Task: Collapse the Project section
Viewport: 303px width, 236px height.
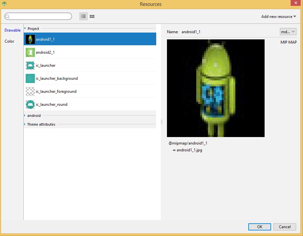Action: pos(25,29)
